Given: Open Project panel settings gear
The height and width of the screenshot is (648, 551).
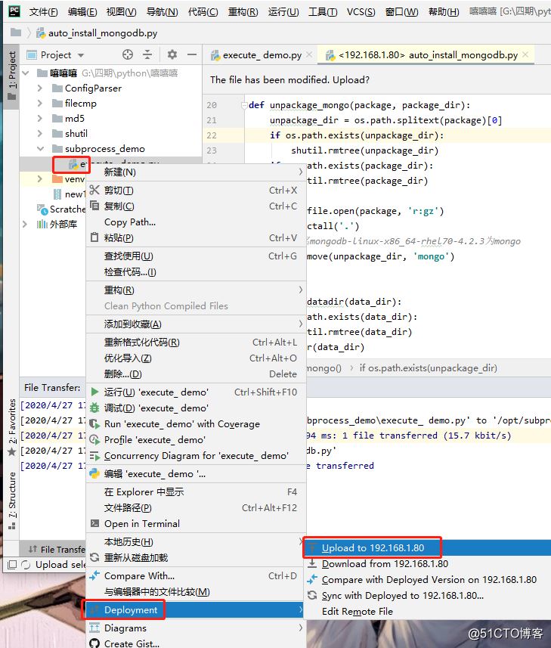Looking at the screenshot, I should coord(172,55).
